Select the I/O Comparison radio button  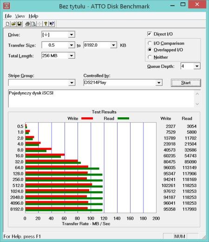click(150, 43)
